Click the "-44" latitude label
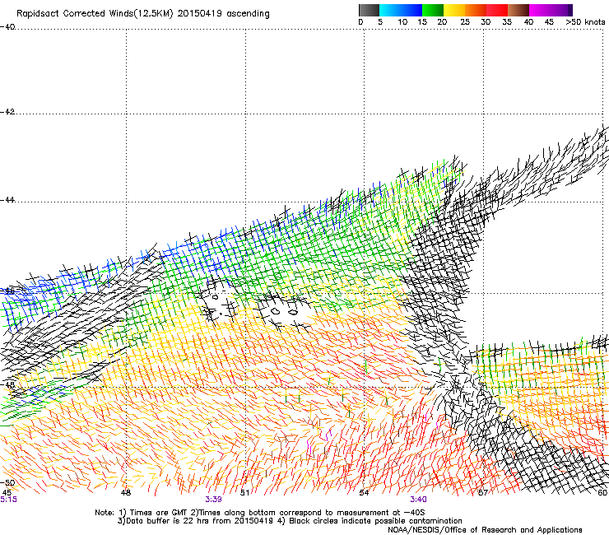Viewport: 609px width, 535px height. click(x=7, y=200)
